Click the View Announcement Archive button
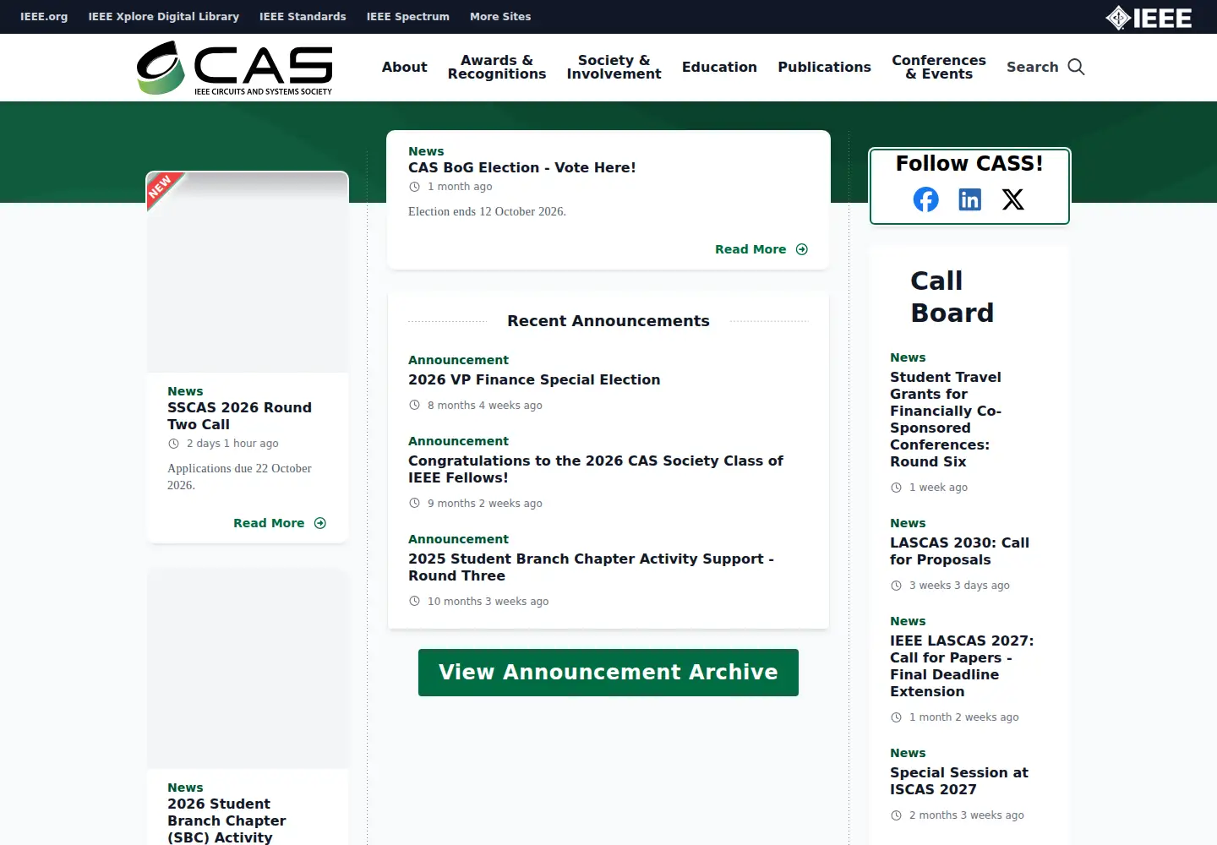Viewport: 1217px width, 845px height. 608,673
